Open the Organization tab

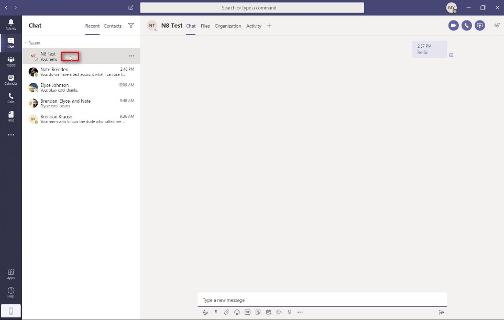228,26
